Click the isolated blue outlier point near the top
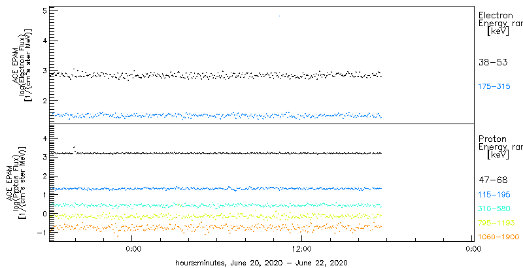The height and width of the screenshot is (268, 523). click(279, 16)
